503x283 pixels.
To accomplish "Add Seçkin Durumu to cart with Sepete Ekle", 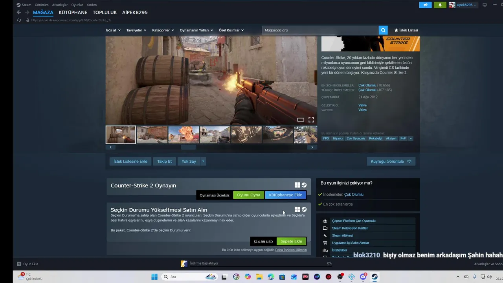I will point(291,241).
